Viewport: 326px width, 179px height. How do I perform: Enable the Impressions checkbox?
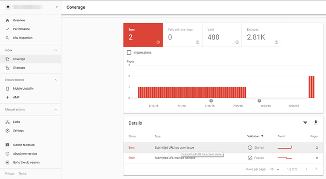click(129, 53)
